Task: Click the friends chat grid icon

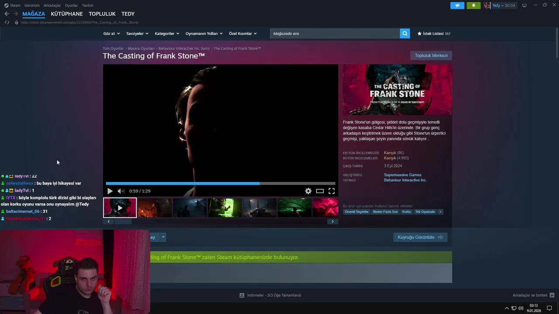Action: click(x=552, y=295)
